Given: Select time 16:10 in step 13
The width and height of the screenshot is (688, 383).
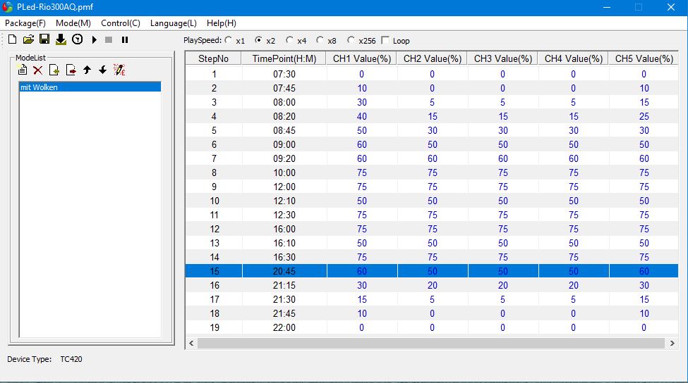Looking at the screenshot, I should click(284, 243).
